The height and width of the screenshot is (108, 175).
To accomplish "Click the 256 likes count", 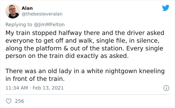I will (x=19, y=101).
